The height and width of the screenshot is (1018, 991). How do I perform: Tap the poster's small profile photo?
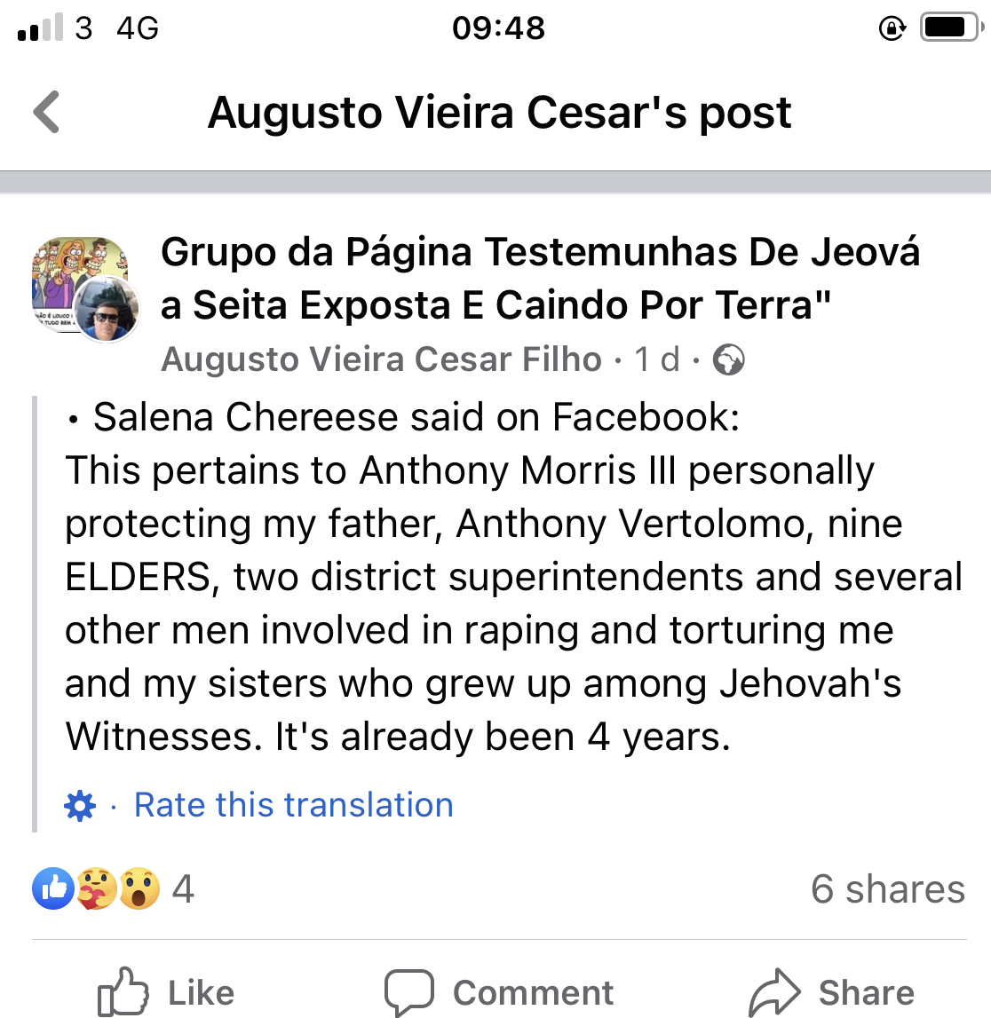pyautogui.click(x=107, y=311)
